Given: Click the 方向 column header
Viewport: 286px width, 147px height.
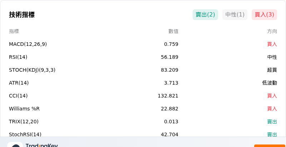Looking at the screenshot, I should pyautogui.click(x=272, y=32).
